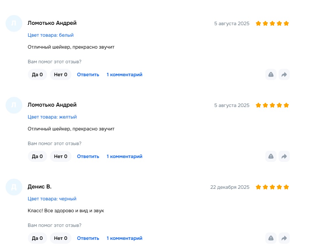This screenshot has width=318, height=250.
Task: Expand '1 комментарий' under the white-color review
Action: coord(124,74)
